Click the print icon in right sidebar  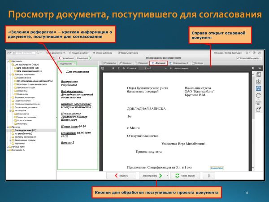pyautogui.click(x=259, y=102)
